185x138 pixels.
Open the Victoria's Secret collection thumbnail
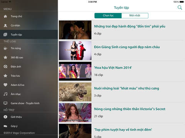(x=75, y=113)
